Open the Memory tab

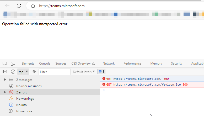(x=156, y=64)
